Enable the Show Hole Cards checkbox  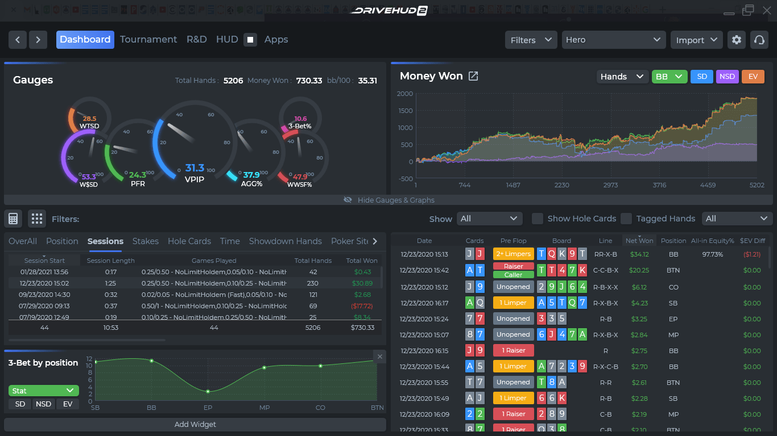(538, 218)
